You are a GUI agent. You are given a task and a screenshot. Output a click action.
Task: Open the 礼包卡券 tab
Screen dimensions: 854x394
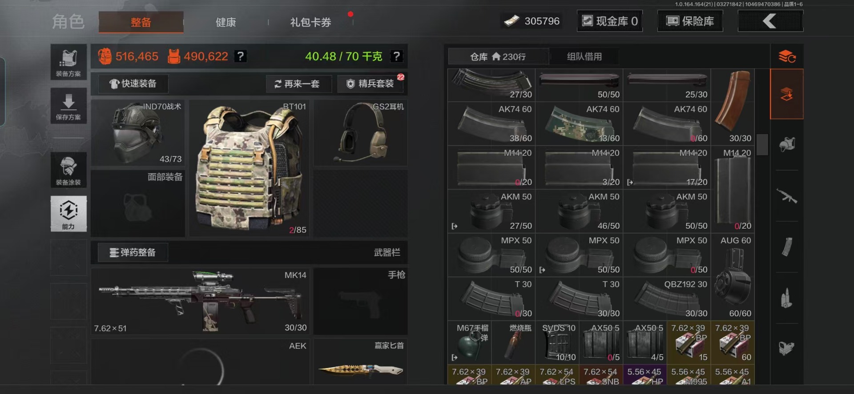pyautogui.click(x=310, y=22)
